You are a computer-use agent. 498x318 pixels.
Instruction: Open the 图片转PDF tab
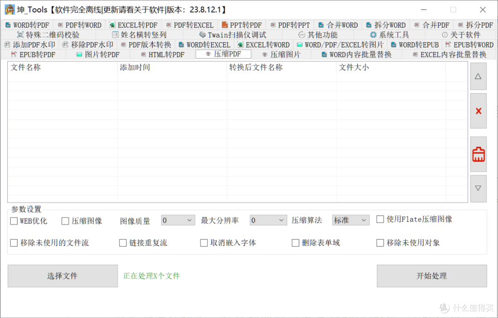click(x=98, y=54)
